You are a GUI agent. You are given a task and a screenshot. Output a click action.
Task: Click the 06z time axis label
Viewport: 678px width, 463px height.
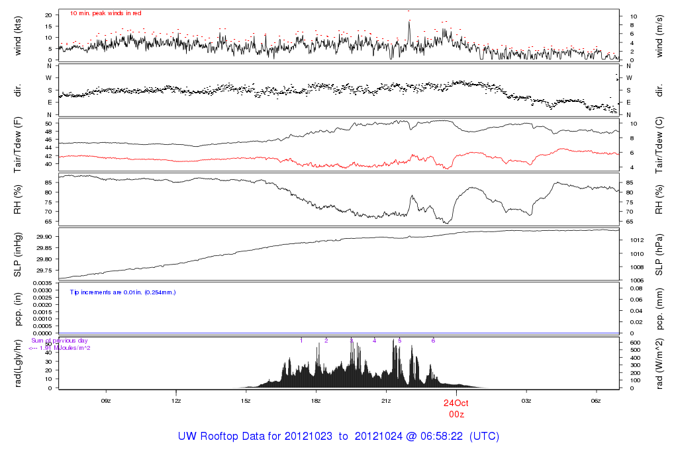click(596, 401)
